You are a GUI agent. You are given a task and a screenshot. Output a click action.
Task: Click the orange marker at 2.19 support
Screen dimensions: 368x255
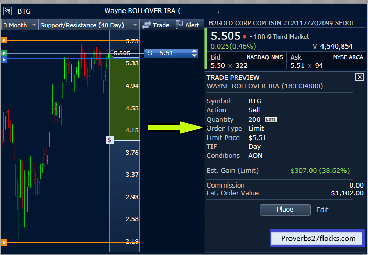pyautogui.click(x=4, y=242)
